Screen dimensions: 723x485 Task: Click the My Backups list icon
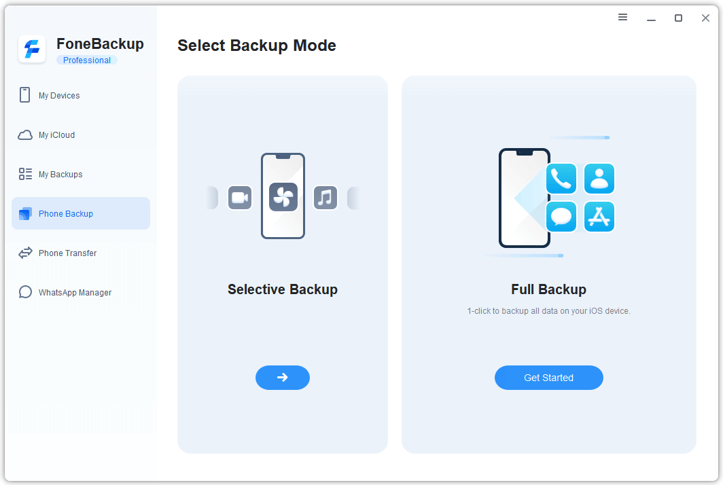coord(25,174)
